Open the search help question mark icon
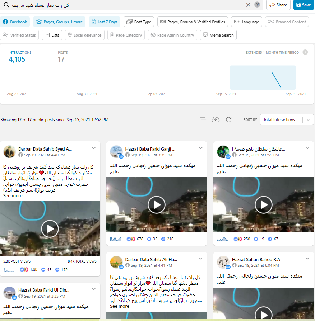Image resolution: width=315 pixels, height=321 pixels. pyautogui.click(x=257, y=5)
